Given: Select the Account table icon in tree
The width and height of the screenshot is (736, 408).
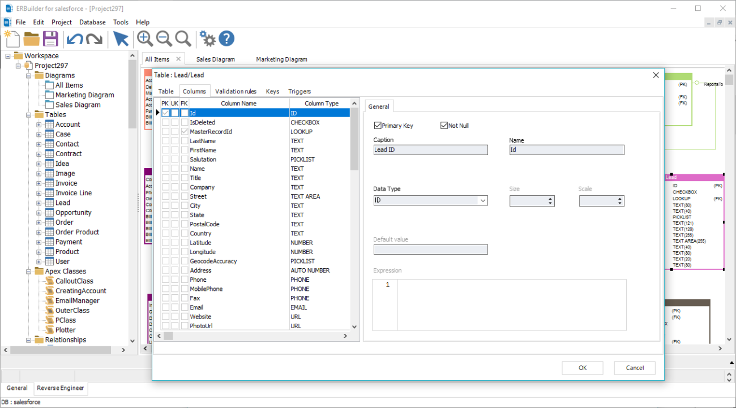Looking at the screenshot, I should [49, 124].
